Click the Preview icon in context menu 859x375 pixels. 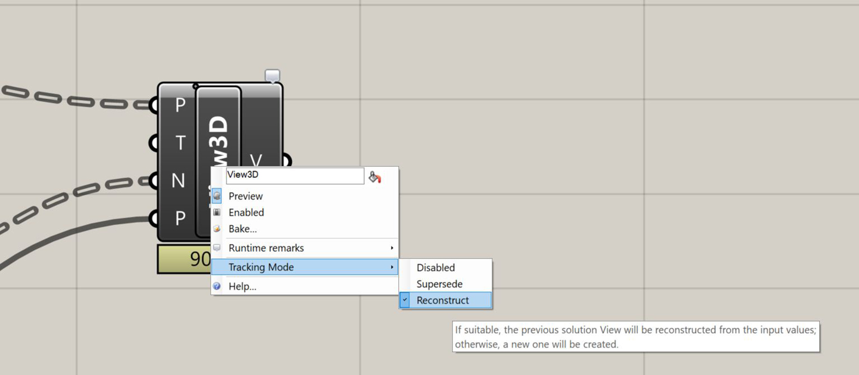(x=217, y=196)
